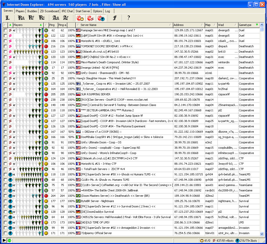Viewport: 267px width, 244px height.
Task: Click the Af toolbar icon
Action: coord(66,18)
